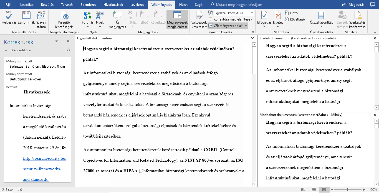Switch to the Kezdőlap tab
379x193 pixels.
(27, 5)
